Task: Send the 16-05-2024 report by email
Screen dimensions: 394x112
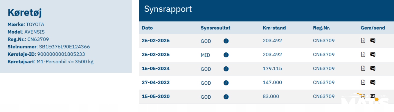Action: tap(373, 69)
